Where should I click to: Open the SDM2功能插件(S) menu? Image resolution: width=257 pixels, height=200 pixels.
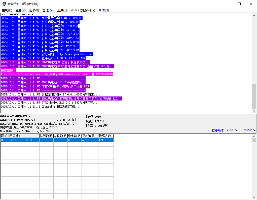[83, 10]
